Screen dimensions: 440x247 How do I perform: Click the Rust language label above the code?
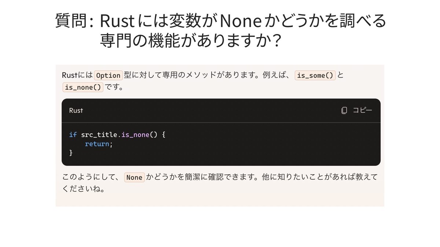[x=76, y=111]
